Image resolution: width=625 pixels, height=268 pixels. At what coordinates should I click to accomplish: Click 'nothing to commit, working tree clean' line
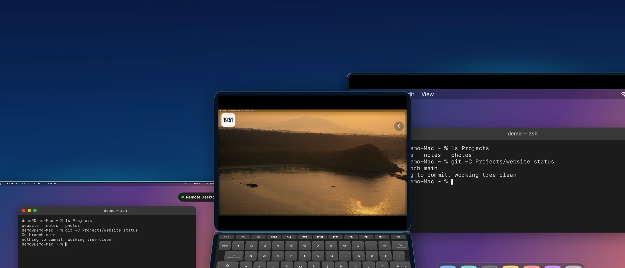coord(66,239)
